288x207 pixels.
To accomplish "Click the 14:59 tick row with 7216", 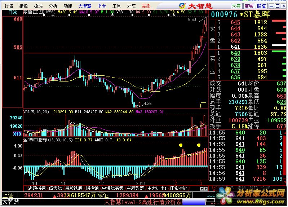I will pyautogui.click(x=246, y=179).
